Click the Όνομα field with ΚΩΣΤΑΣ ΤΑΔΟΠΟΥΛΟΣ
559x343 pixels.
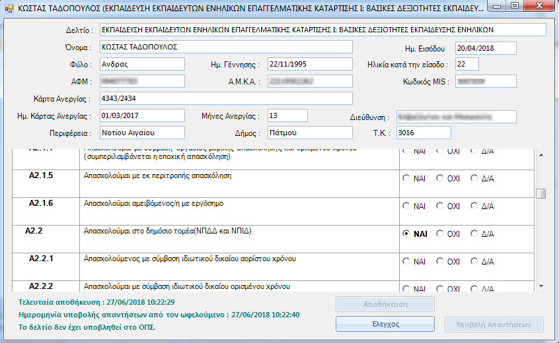(x=225, y=47)
